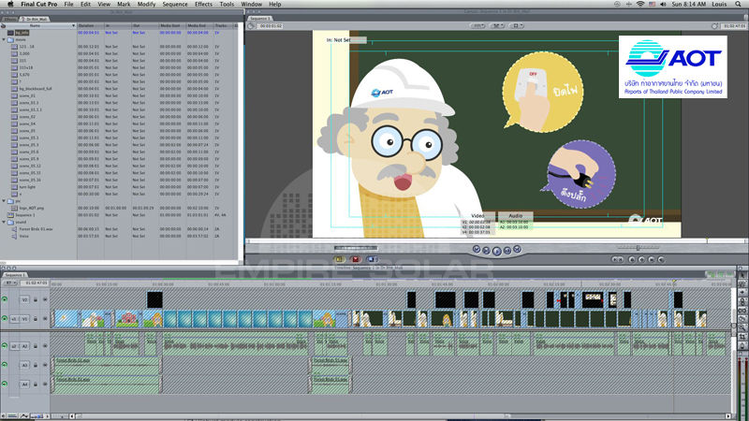Collapse the pic bin in Browser
Viewport: 749px width, 421px height.
(x=4, y=201)
